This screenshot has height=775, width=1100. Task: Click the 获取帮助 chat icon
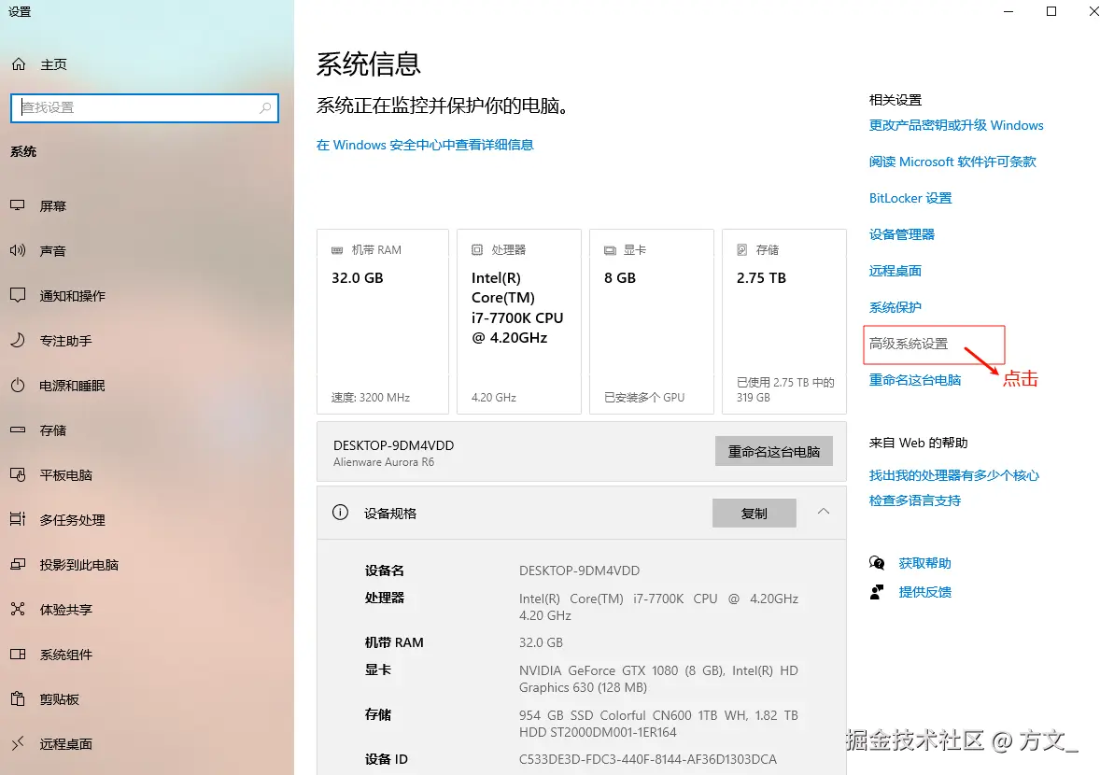tap(877, 563)
